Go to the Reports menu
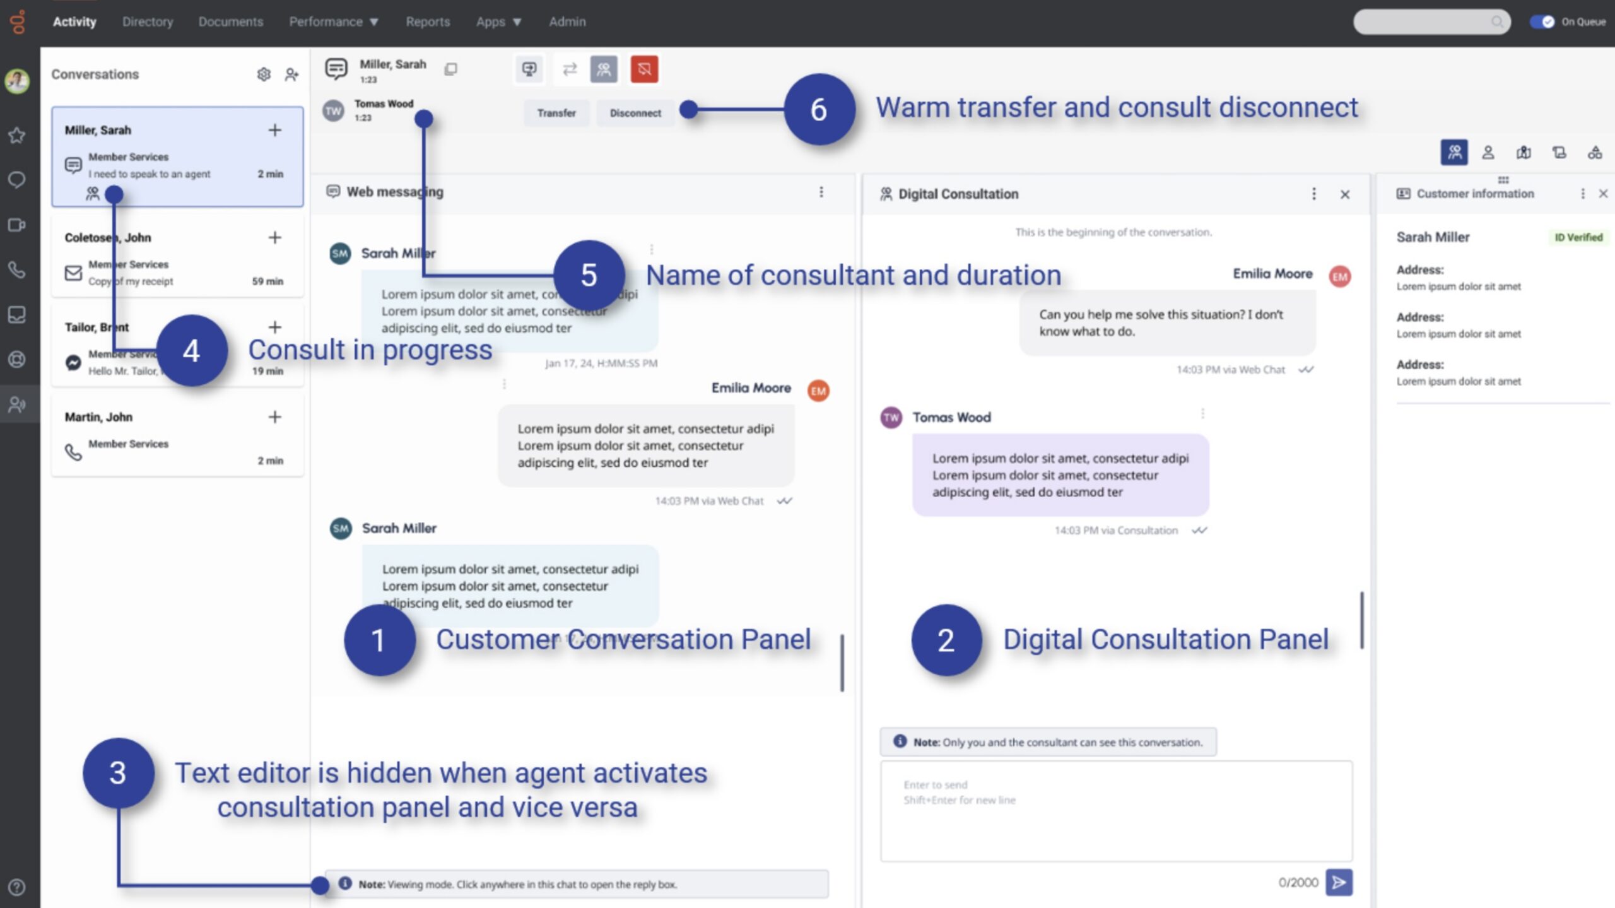Screen dimensions: 1615x908 pos(428,22)
